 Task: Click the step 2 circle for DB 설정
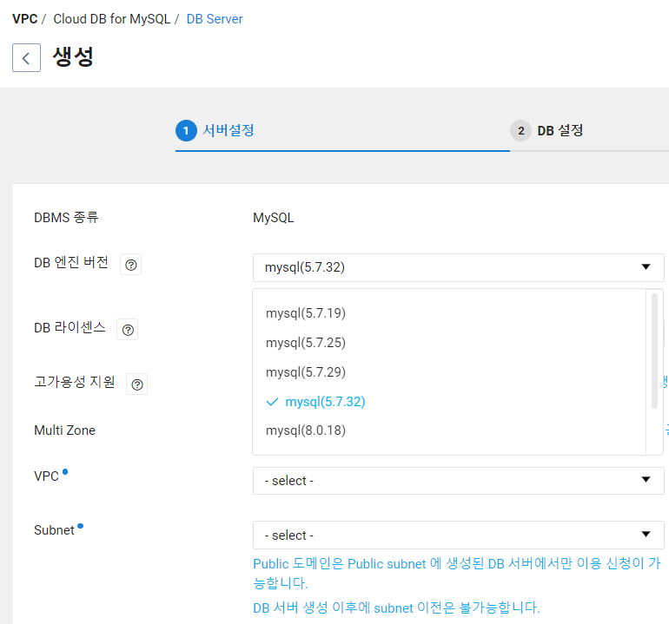point(520,130)
